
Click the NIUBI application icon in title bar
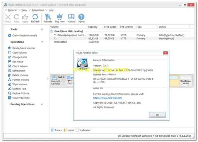(x=5, y=5)
